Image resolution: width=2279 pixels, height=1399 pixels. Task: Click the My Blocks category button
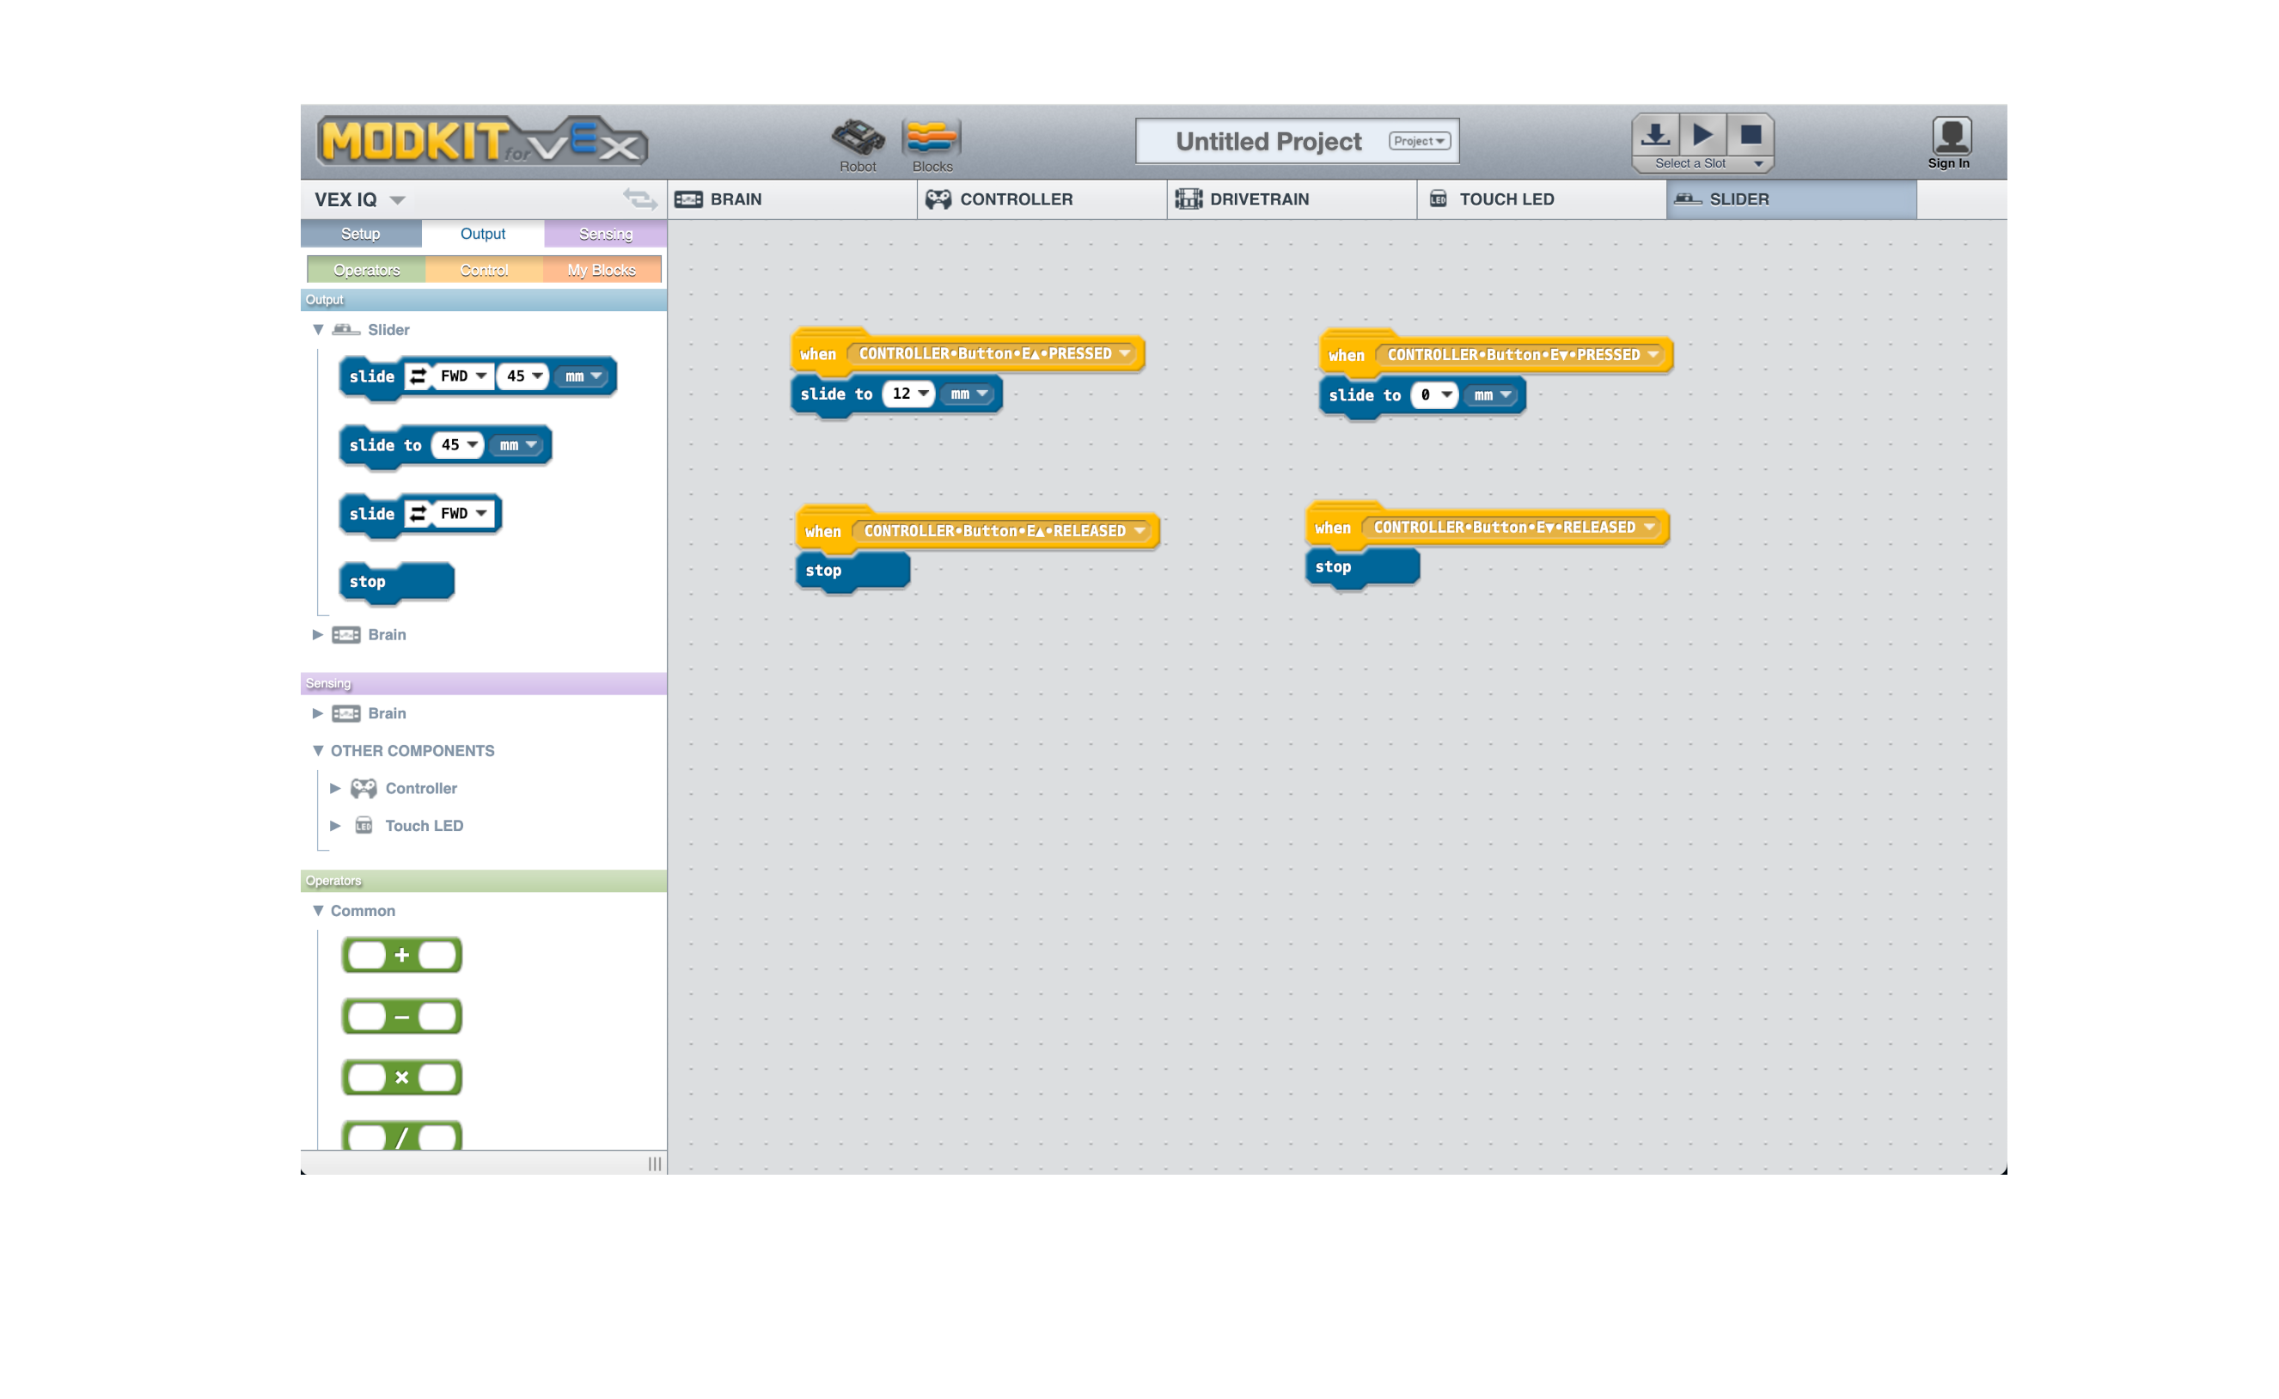tap(602, 270)
